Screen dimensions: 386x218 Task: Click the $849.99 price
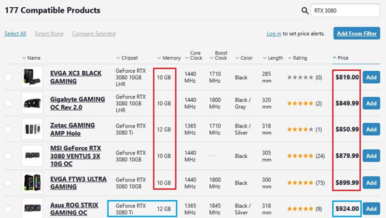click(347, 103)
